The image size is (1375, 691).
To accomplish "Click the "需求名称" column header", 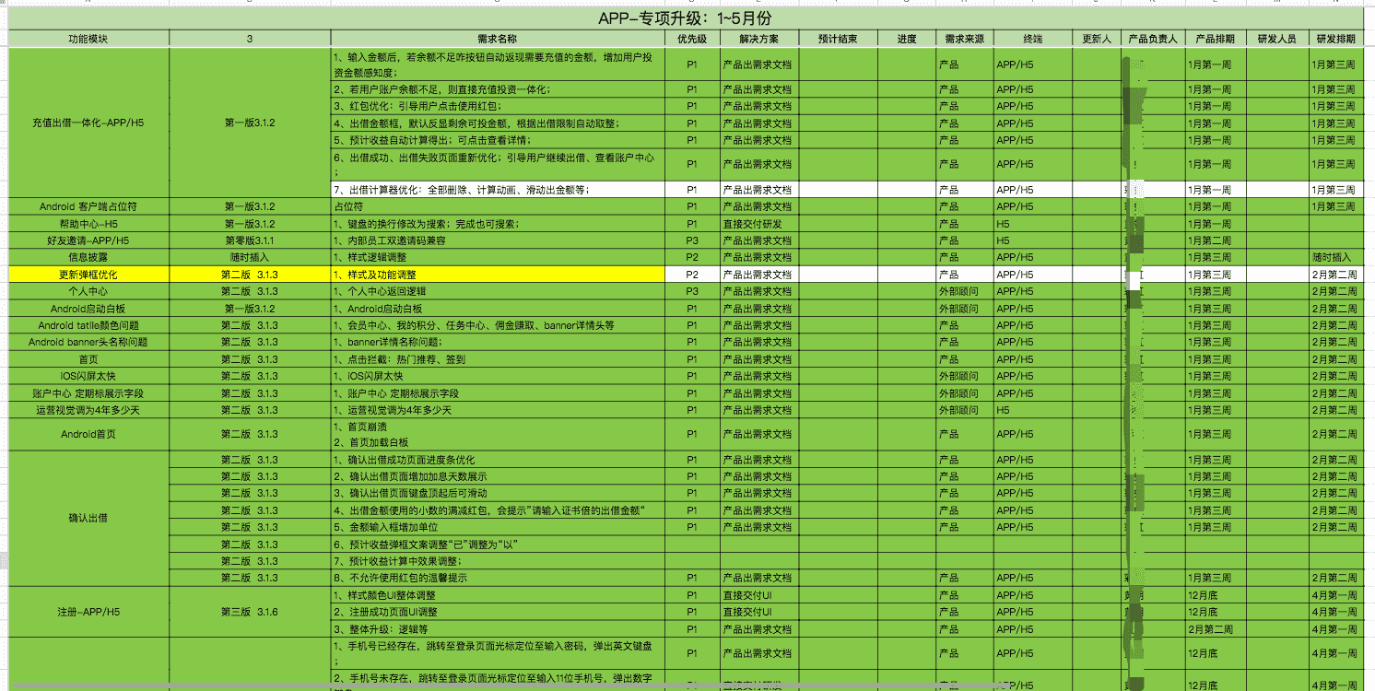I will click(498, 39).
